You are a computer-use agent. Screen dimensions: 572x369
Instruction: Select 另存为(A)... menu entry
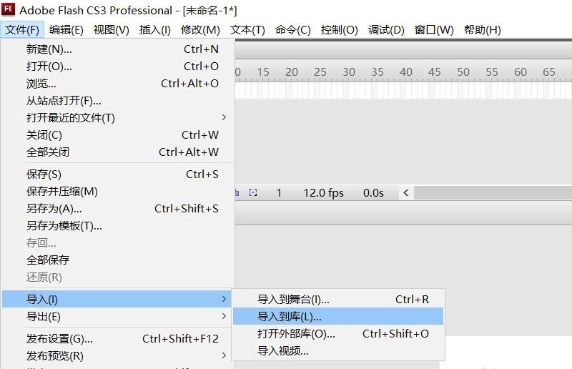click(x=117, y=208)
